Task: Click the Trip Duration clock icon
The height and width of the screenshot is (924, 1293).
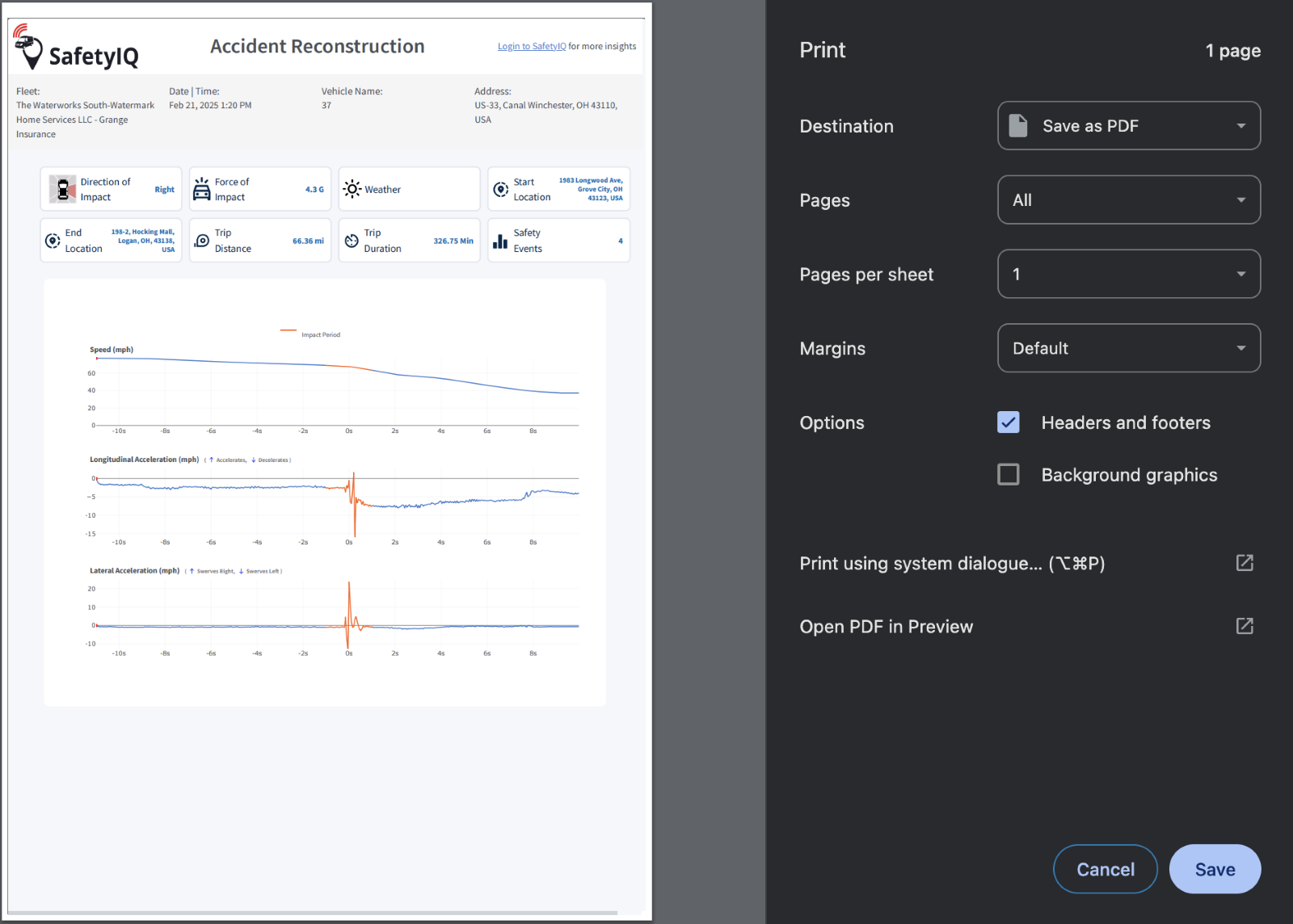Action: (352, 241)
